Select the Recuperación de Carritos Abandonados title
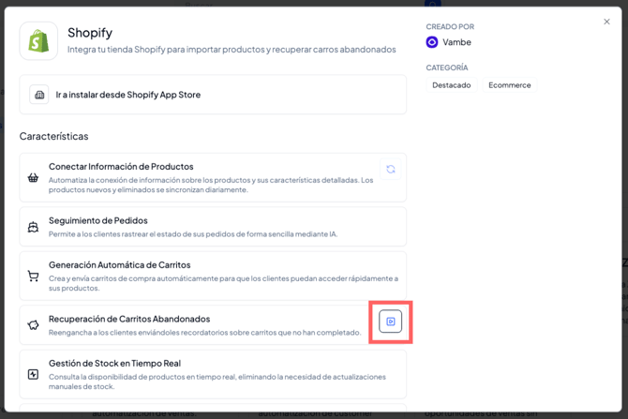The image size is (628, 419). [129, 319]
